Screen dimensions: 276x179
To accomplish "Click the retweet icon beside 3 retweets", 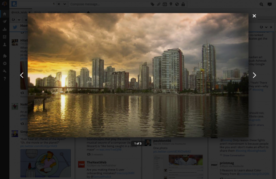I will pyautogui.click(x=89, y=154).
